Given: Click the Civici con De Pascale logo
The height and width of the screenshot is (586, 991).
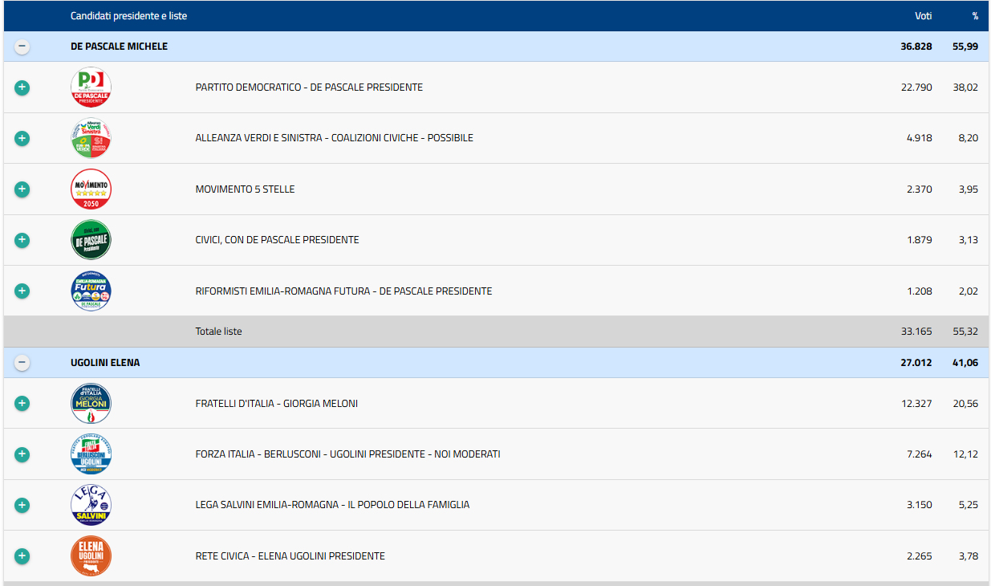Looking at the screenshot, I should tap(91, 240).
